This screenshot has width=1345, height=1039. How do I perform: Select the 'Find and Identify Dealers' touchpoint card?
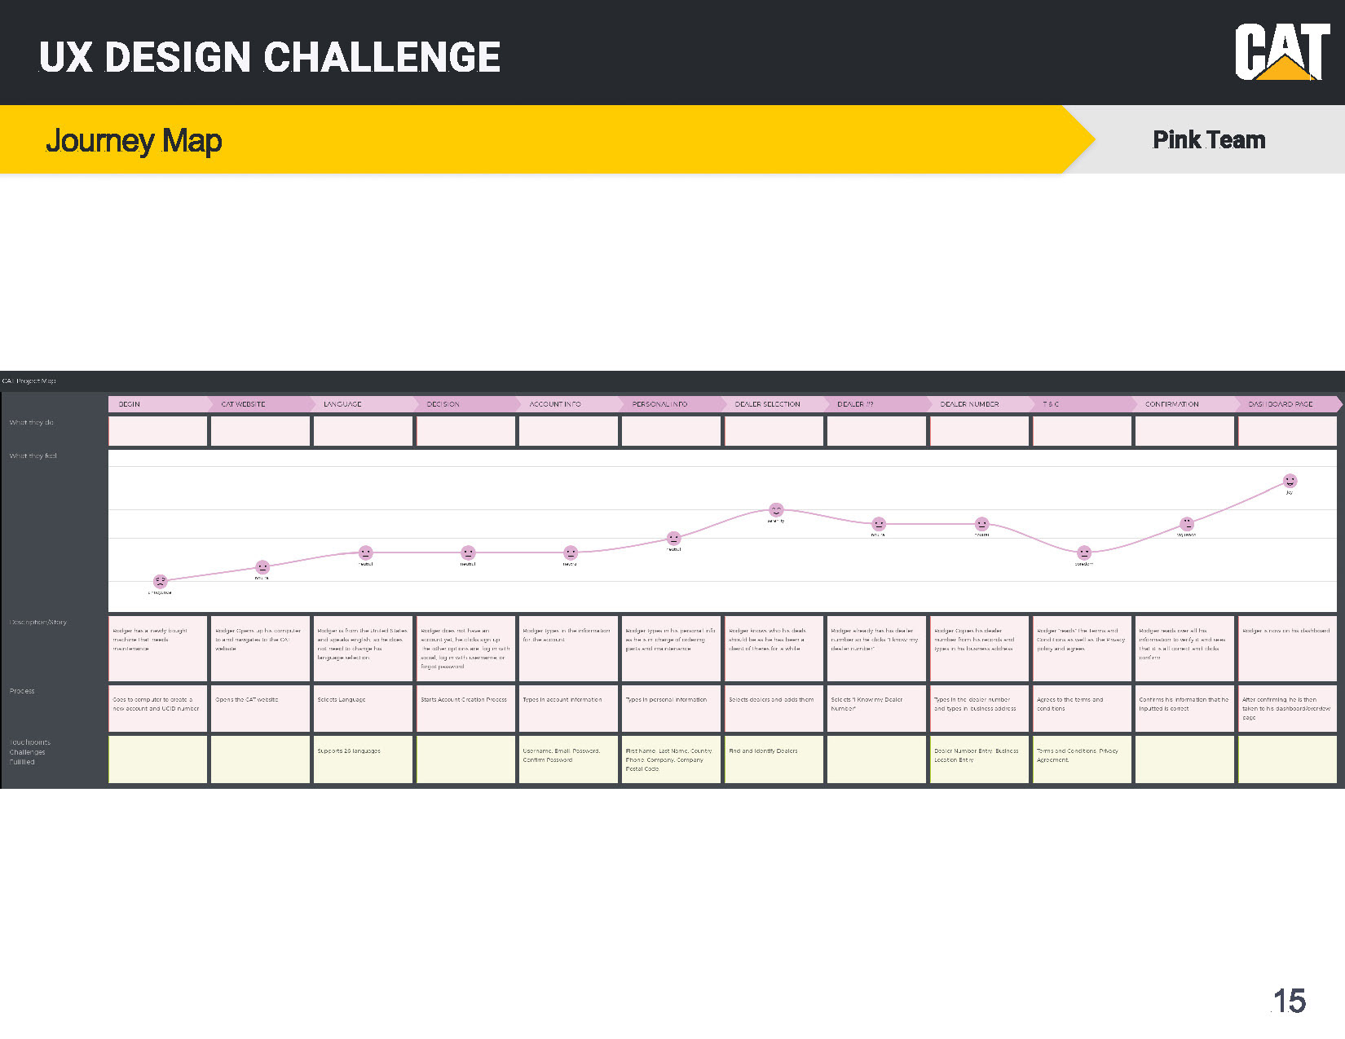click(774, 759)
